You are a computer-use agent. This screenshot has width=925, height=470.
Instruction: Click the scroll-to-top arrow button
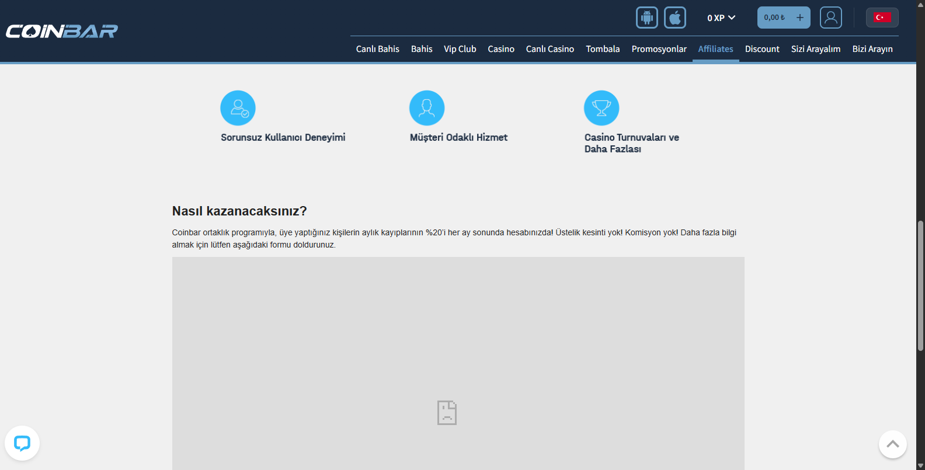(892, 444)
